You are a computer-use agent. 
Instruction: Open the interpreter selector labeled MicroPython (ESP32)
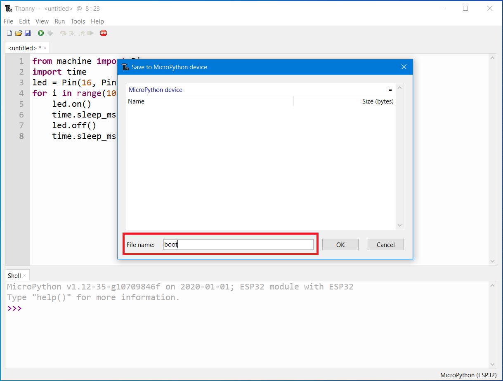click(x=468, y=375)
